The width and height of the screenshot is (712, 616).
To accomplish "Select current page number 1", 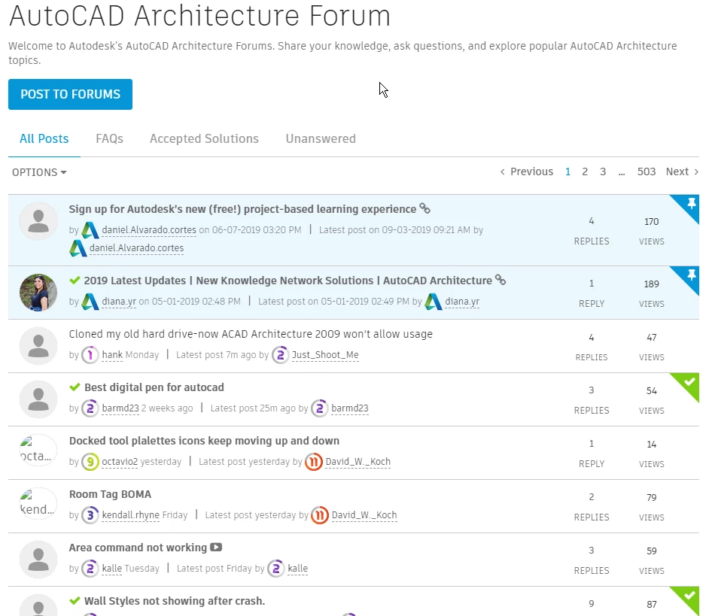I will [567, 171].
